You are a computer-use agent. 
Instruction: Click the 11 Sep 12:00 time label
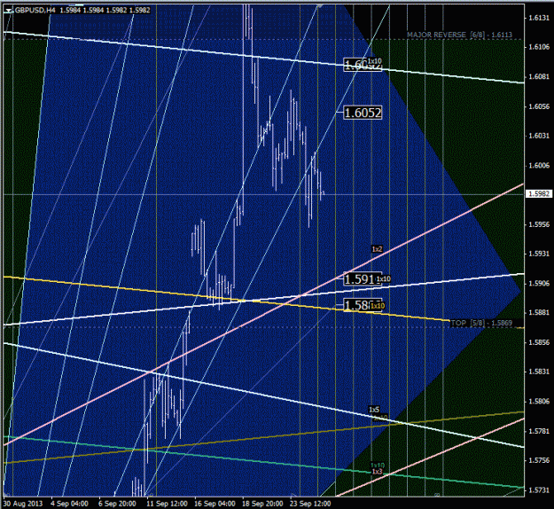coord(167,504)
